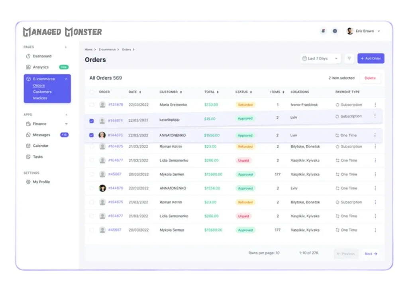Viewport: 408px width, 291px height.
Task: Tick the checkbox for order #134678
Action: tap(92, 105)
